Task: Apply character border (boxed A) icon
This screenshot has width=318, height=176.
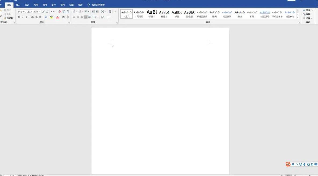Action: pyautogui.click(x=67, y=12)
